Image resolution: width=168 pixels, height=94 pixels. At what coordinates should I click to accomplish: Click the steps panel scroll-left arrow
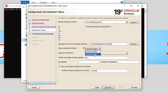pos(28,83)
